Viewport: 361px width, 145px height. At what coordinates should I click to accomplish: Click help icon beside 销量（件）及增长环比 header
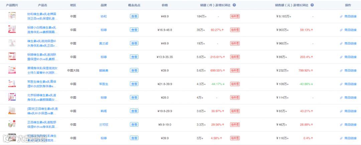234,5
